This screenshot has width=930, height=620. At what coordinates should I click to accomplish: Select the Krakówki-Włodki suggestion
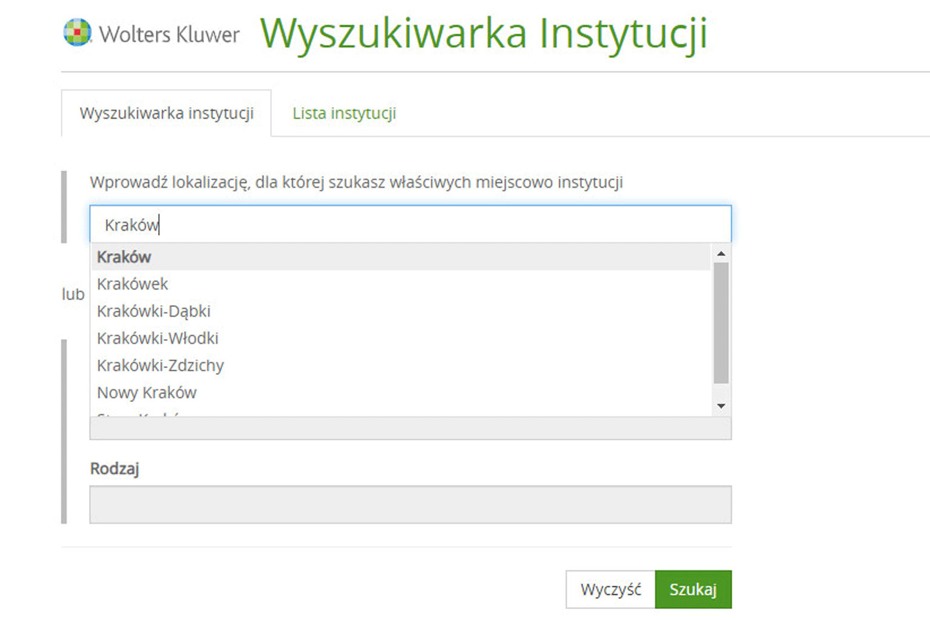(157, 338)
